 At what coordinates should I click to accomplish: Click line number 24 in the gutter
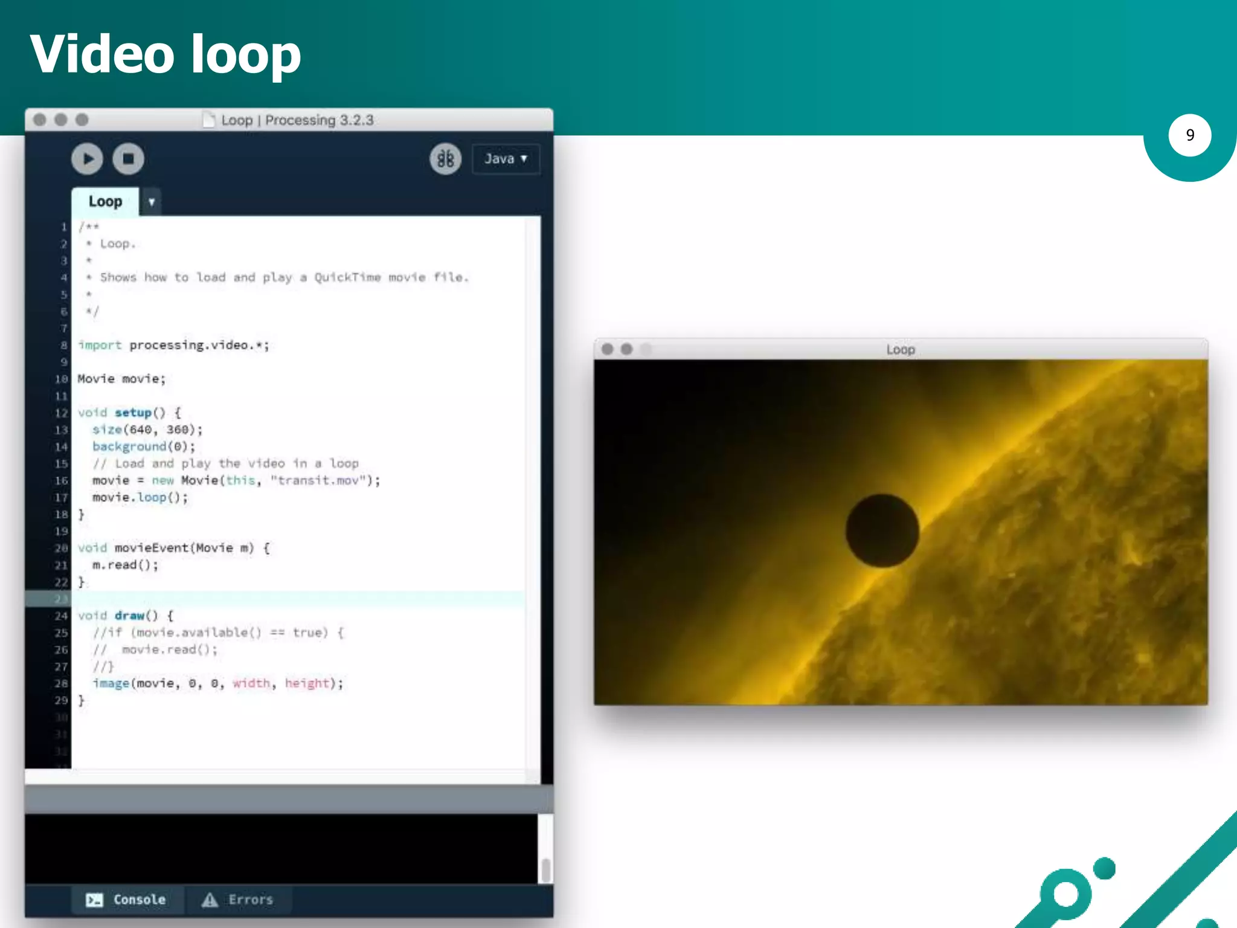click(x=61, y=616)
